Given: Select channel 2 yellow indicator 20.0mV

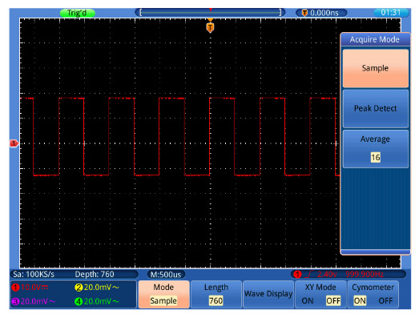Looking at the screenshot, I should (97, 288).
